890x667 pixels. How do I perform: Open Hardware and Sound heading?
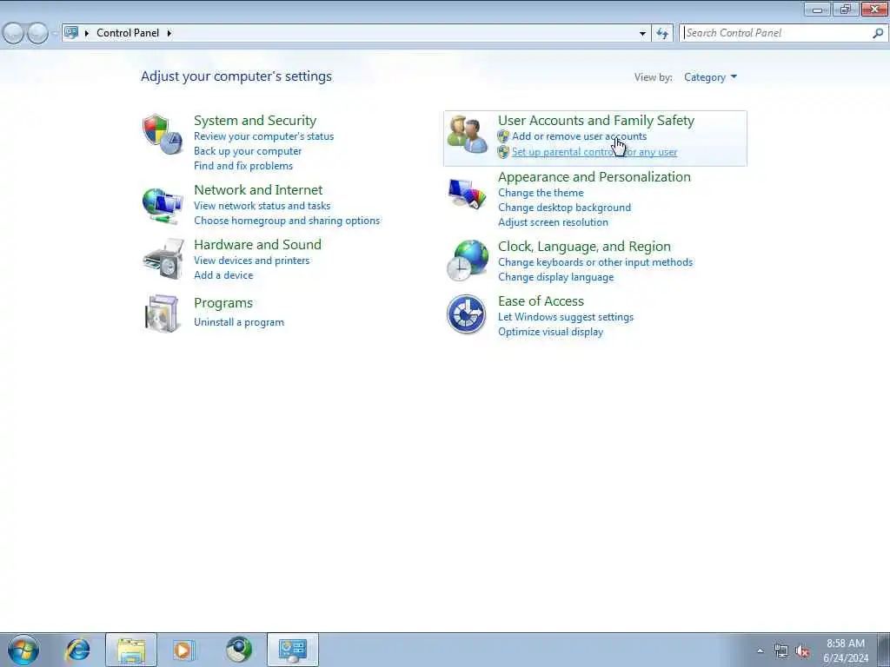(257, 244)
